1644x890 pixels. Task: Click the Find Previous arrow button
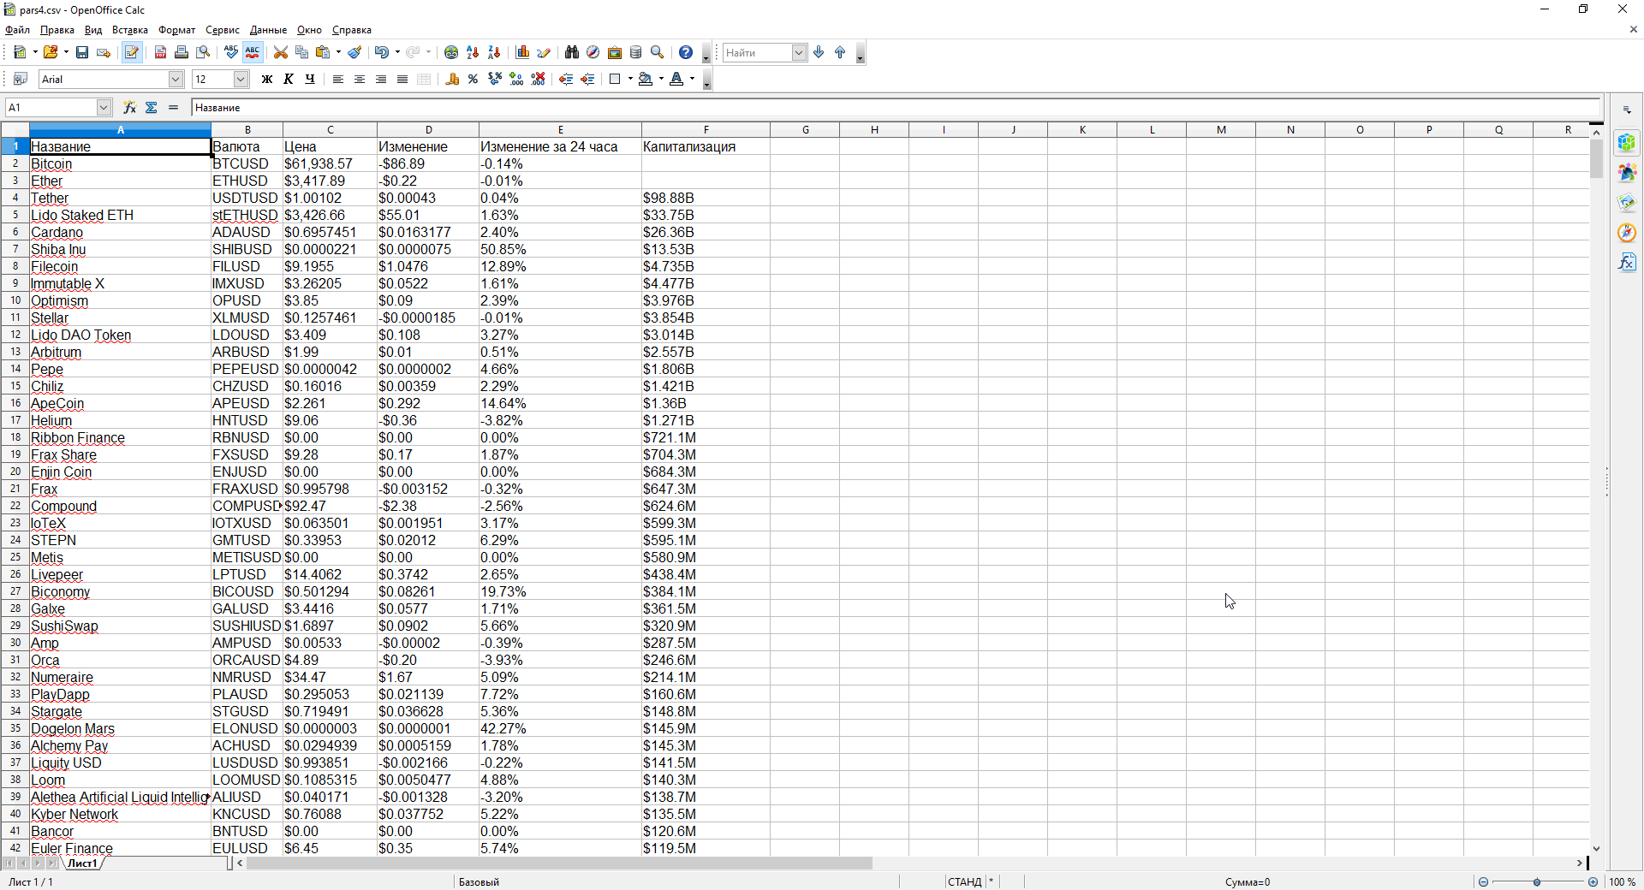coord(840,52)
